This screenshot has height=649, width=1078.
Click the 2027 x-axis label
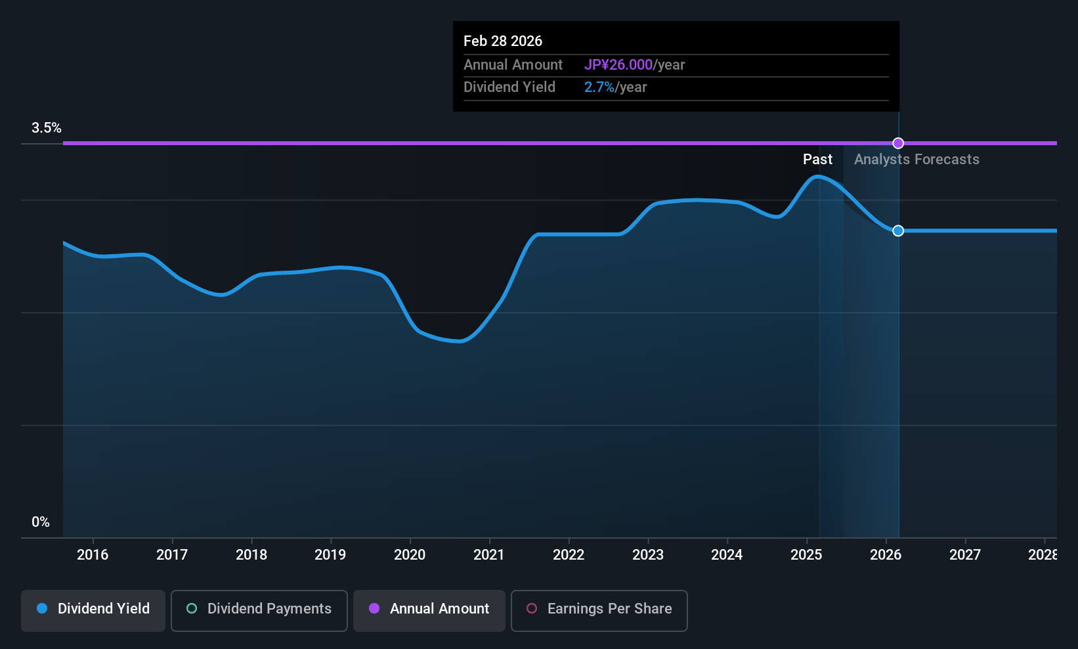click(965, 555)
